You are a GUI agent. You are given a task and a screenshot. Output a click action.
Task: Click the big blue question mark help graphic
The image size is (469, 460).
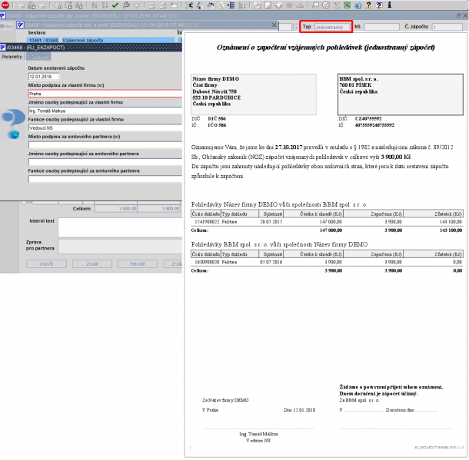coord(12,124)
